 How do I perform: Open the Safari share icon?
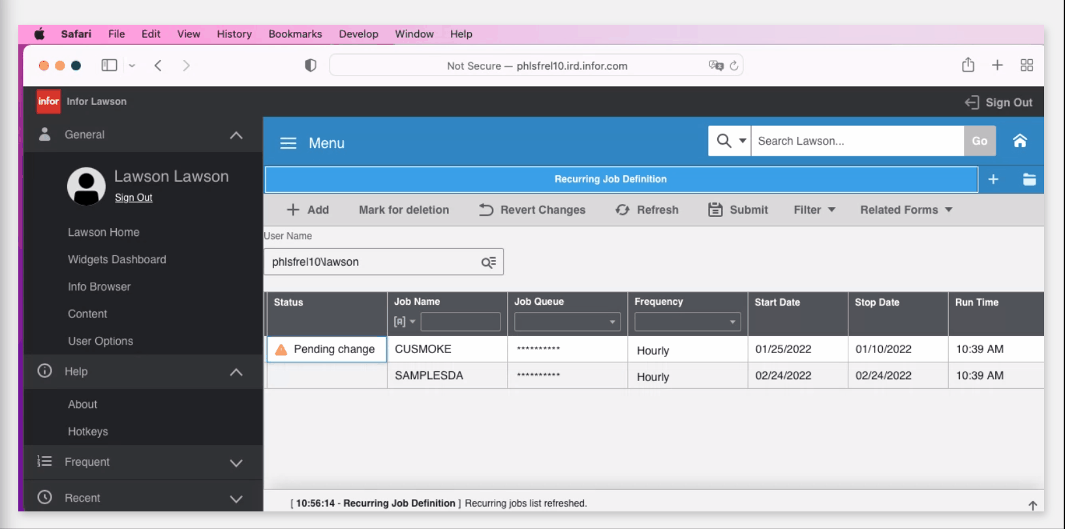[968, 64]
